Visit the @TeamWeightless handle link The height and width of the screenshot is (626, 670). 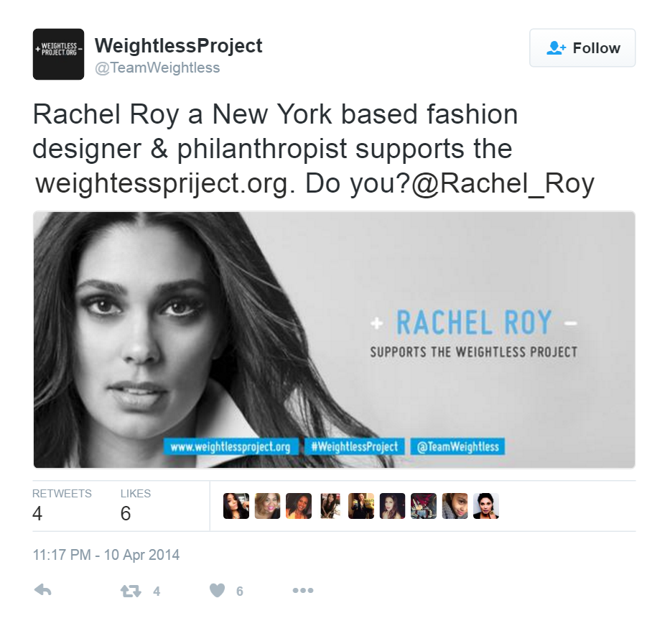click(x=157, y=68)
